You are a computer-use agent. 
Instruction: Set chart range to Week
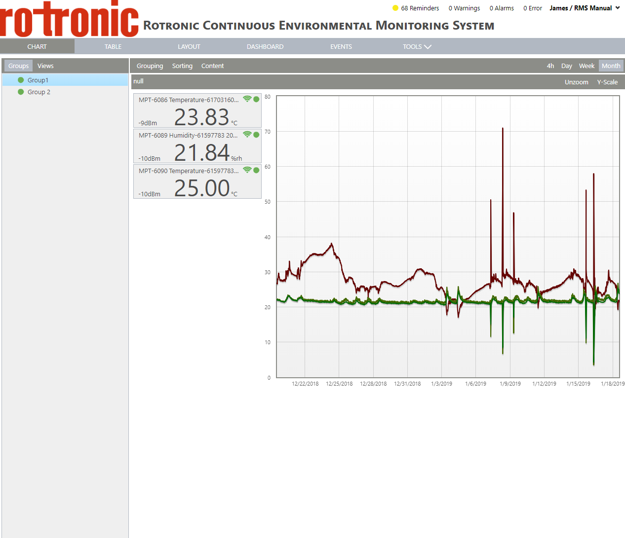[586, 66]
